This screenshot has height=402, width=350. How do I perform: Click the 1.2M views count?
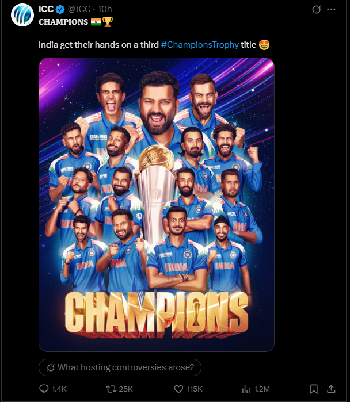tap(262, 389)
